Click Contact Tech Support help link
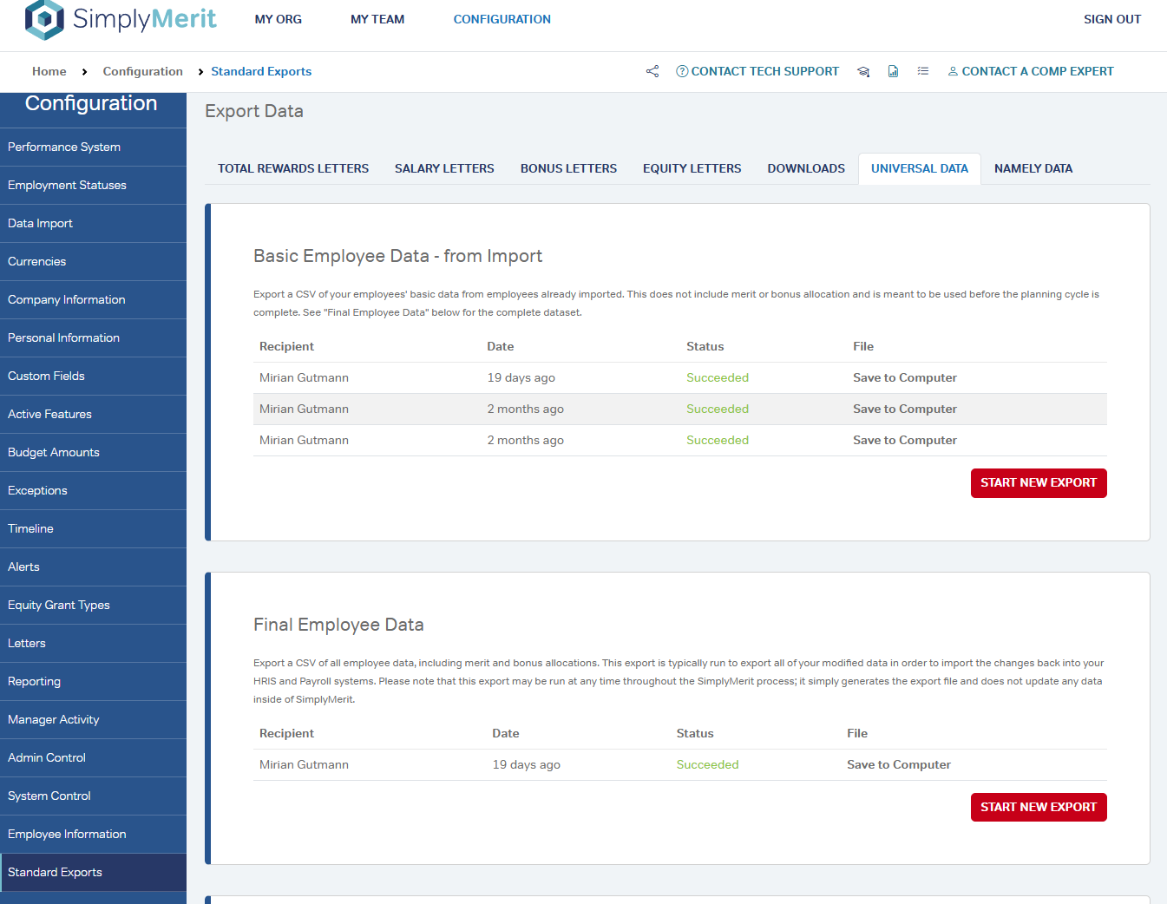The image size is (1167, 904). pyautogui.click(x=757, y=71)
